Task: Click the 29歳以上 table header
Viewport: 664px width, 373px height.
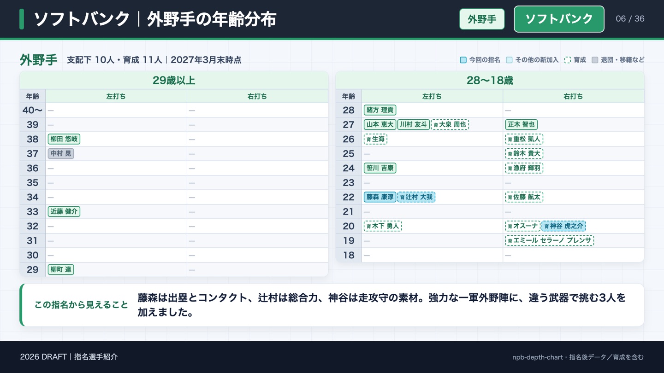Action: [174, 81]
